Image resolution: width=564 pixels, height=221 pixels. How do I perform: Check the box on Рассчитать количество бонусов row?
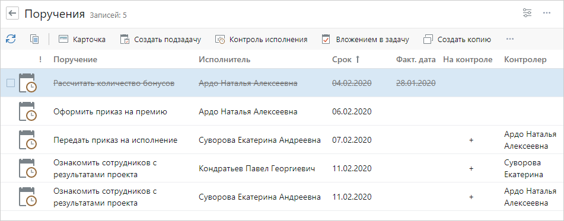(11, 83)
